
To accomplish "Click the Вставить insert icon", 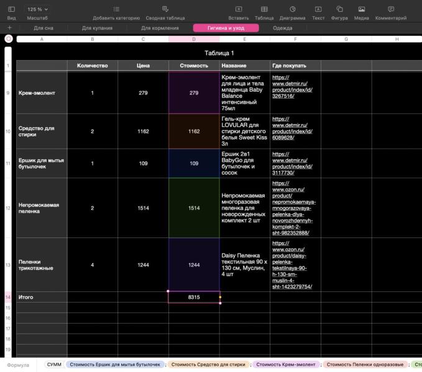I will tap(239, 9).
